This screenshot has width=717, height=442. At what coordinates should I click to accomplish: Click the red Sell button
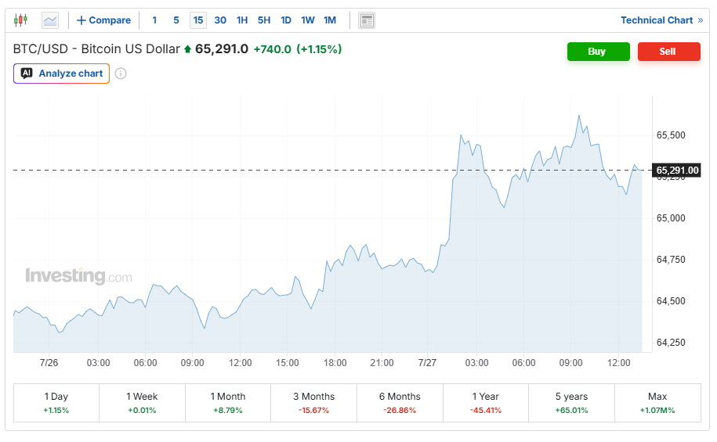coord(669,52)
